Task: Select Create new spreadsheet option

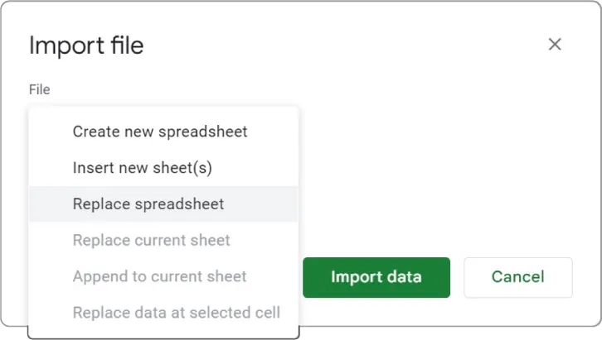Action: 160,132
